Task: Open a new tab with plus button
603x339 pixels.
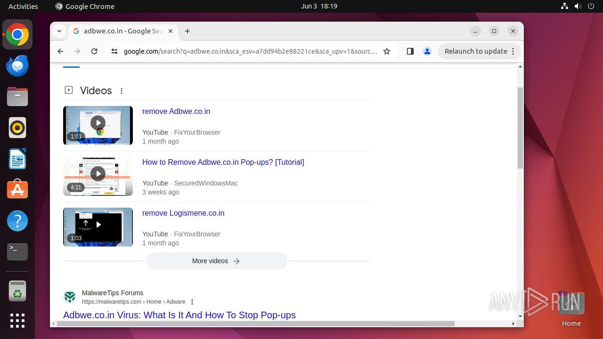Action: tap(187, 31)
